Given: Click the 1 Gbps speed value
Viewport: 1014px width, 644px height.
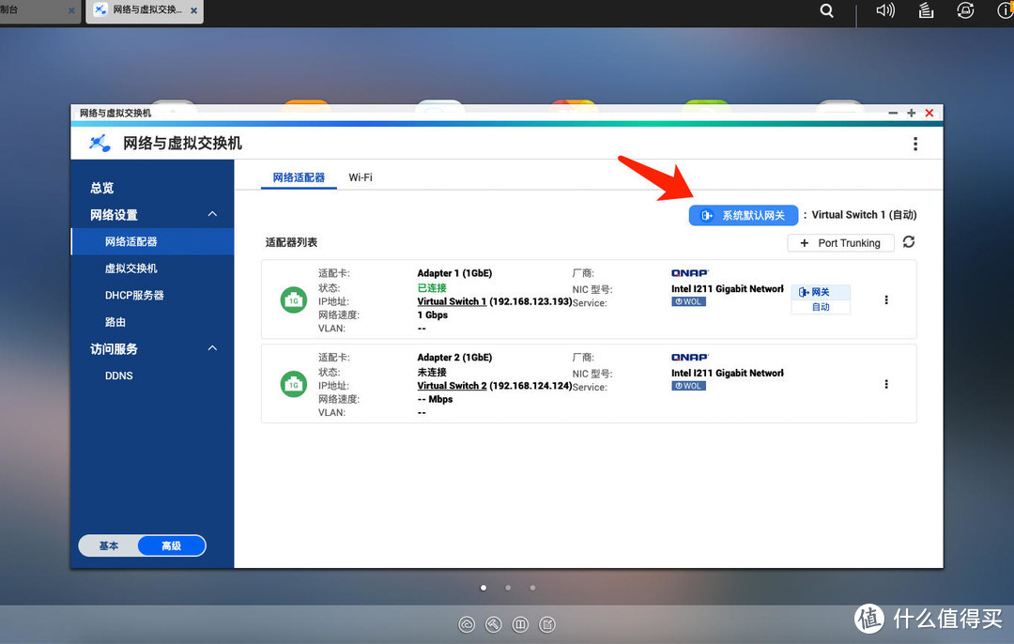Looking at the screenshot, I should 433,314.
